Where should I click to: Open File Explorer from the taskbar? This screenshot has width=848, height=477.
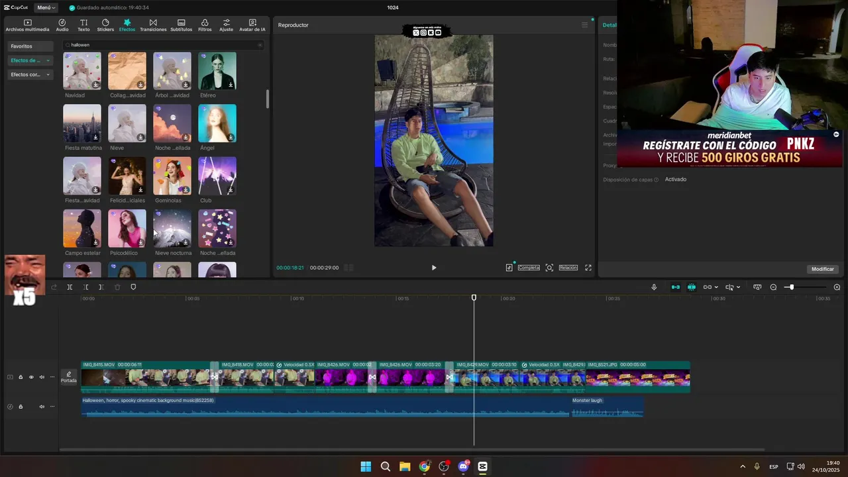[405, 466]
